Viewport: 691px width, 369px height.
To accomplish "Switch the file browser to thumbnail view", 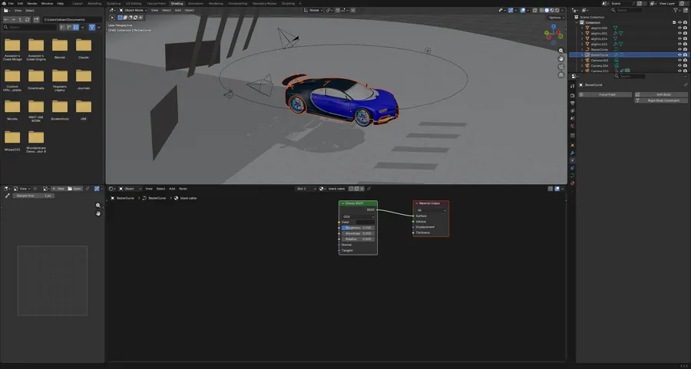I will coord(76,28).
